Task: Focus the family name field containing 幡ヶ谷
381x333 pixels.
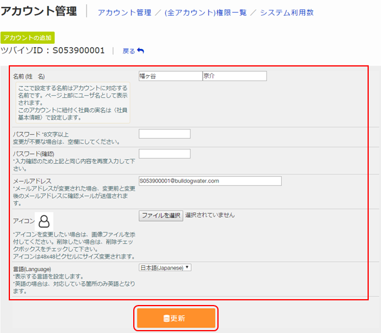Action: [x=170, y=76]
